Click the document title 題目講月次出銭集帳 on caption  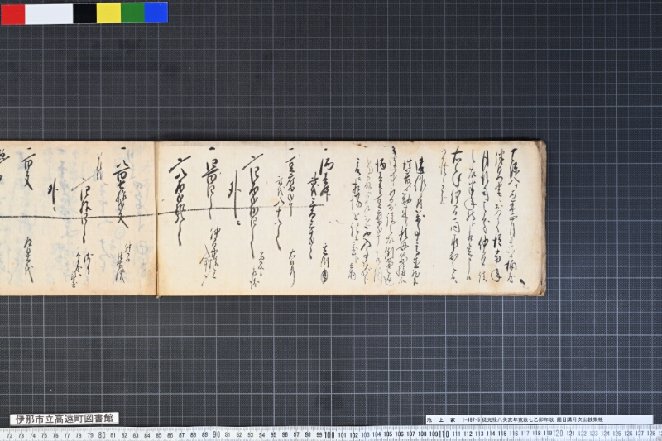click(580, 419)
